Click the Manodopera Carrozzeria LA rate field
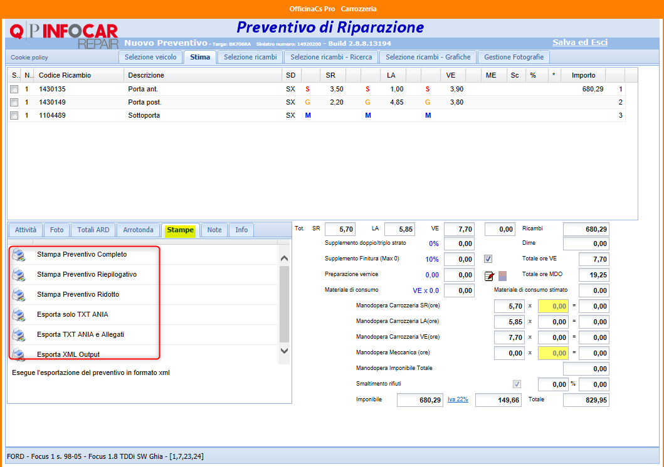Screen dimensions: 664x467 pos(553,322)
